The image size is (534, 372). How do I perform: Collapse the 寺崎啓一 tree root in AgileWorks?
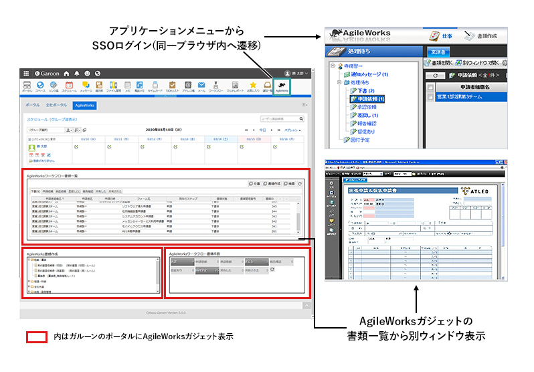point(333,66)
